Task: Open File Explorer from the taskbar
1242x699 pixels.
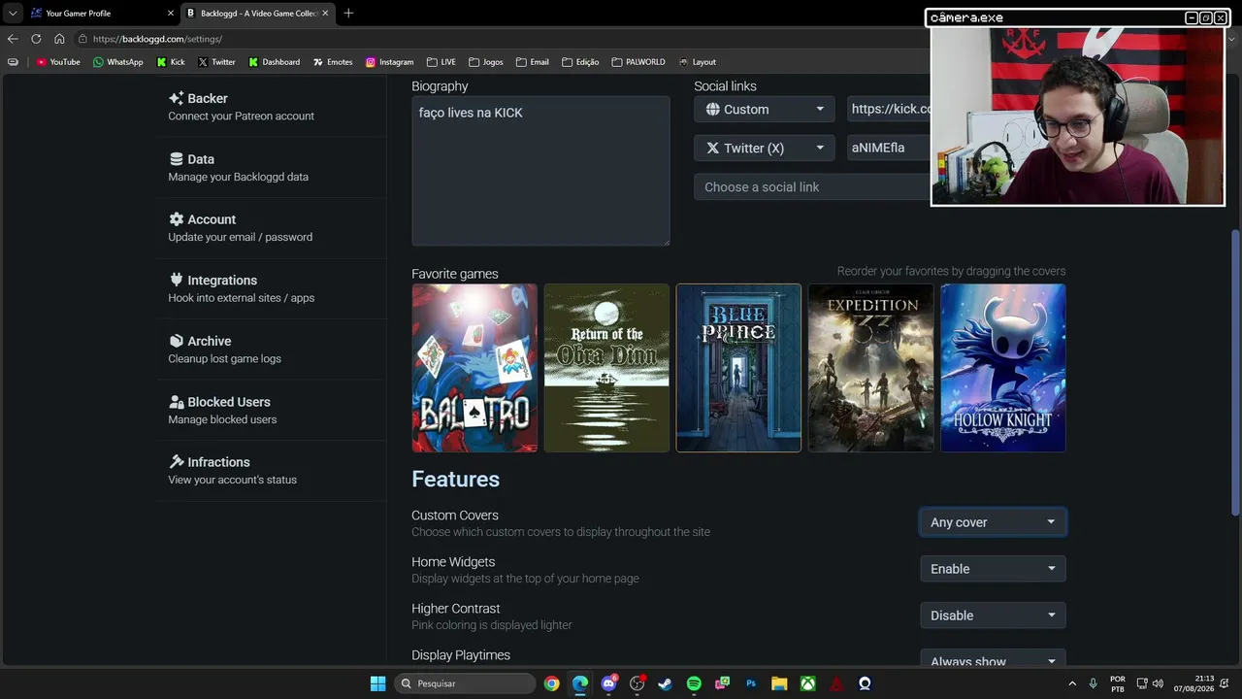Action: [x=779, y=683]
